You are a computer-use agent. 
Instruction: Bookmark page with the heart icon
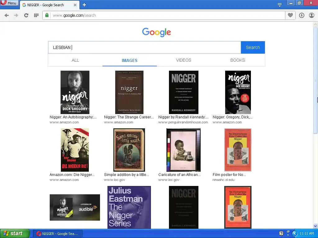(290, 15)
